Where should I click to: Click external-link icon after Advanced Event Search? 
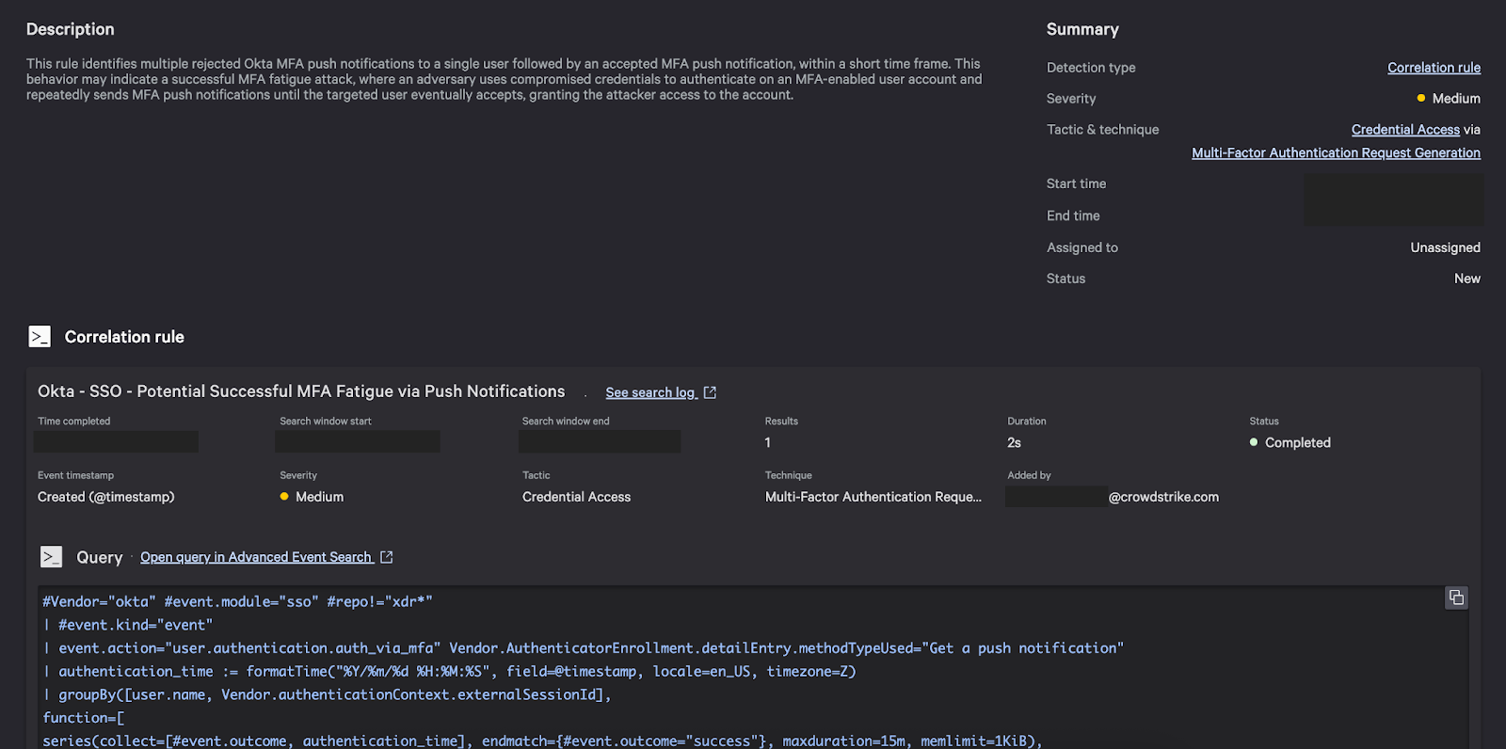click(386, 557)
